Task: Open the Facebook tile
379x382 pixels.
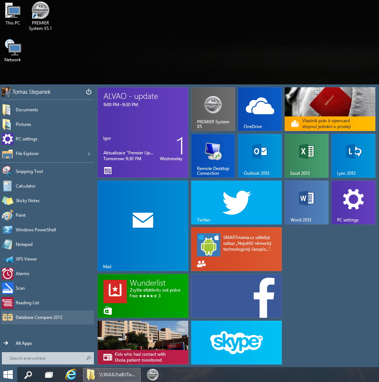Action: pos(236,296)
